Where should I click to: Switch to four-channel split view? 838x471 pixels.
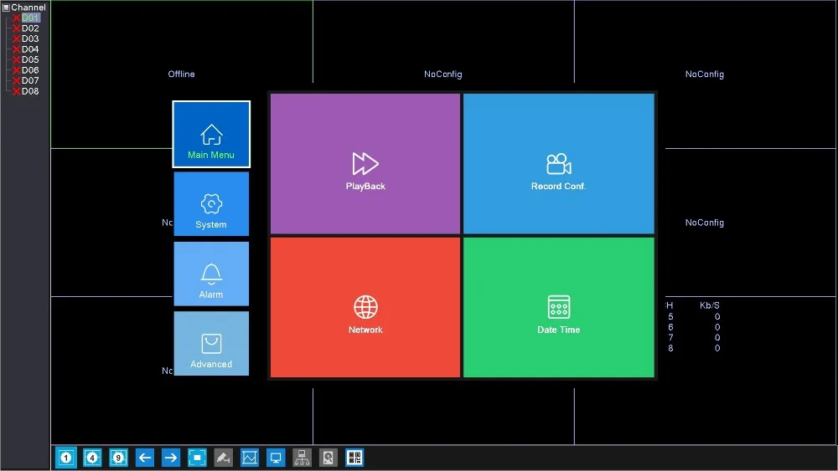[x=92, y=458]
